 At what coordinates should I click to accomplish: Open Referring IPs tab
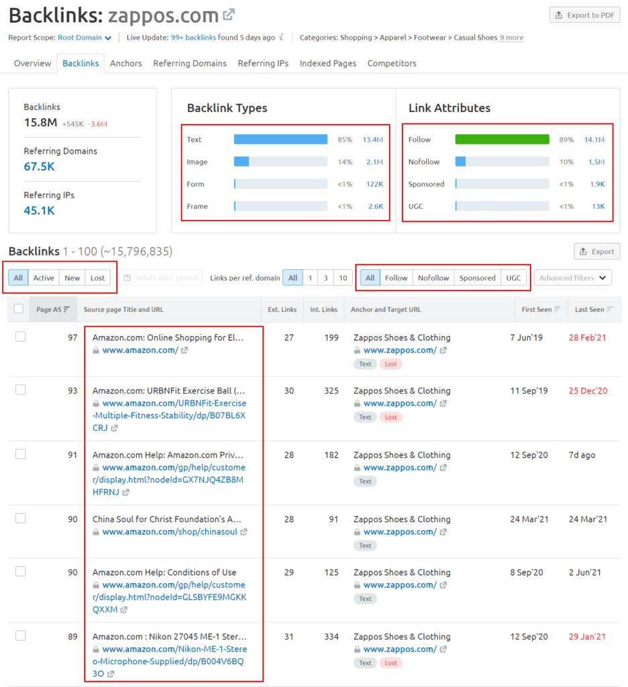[263, 63]
